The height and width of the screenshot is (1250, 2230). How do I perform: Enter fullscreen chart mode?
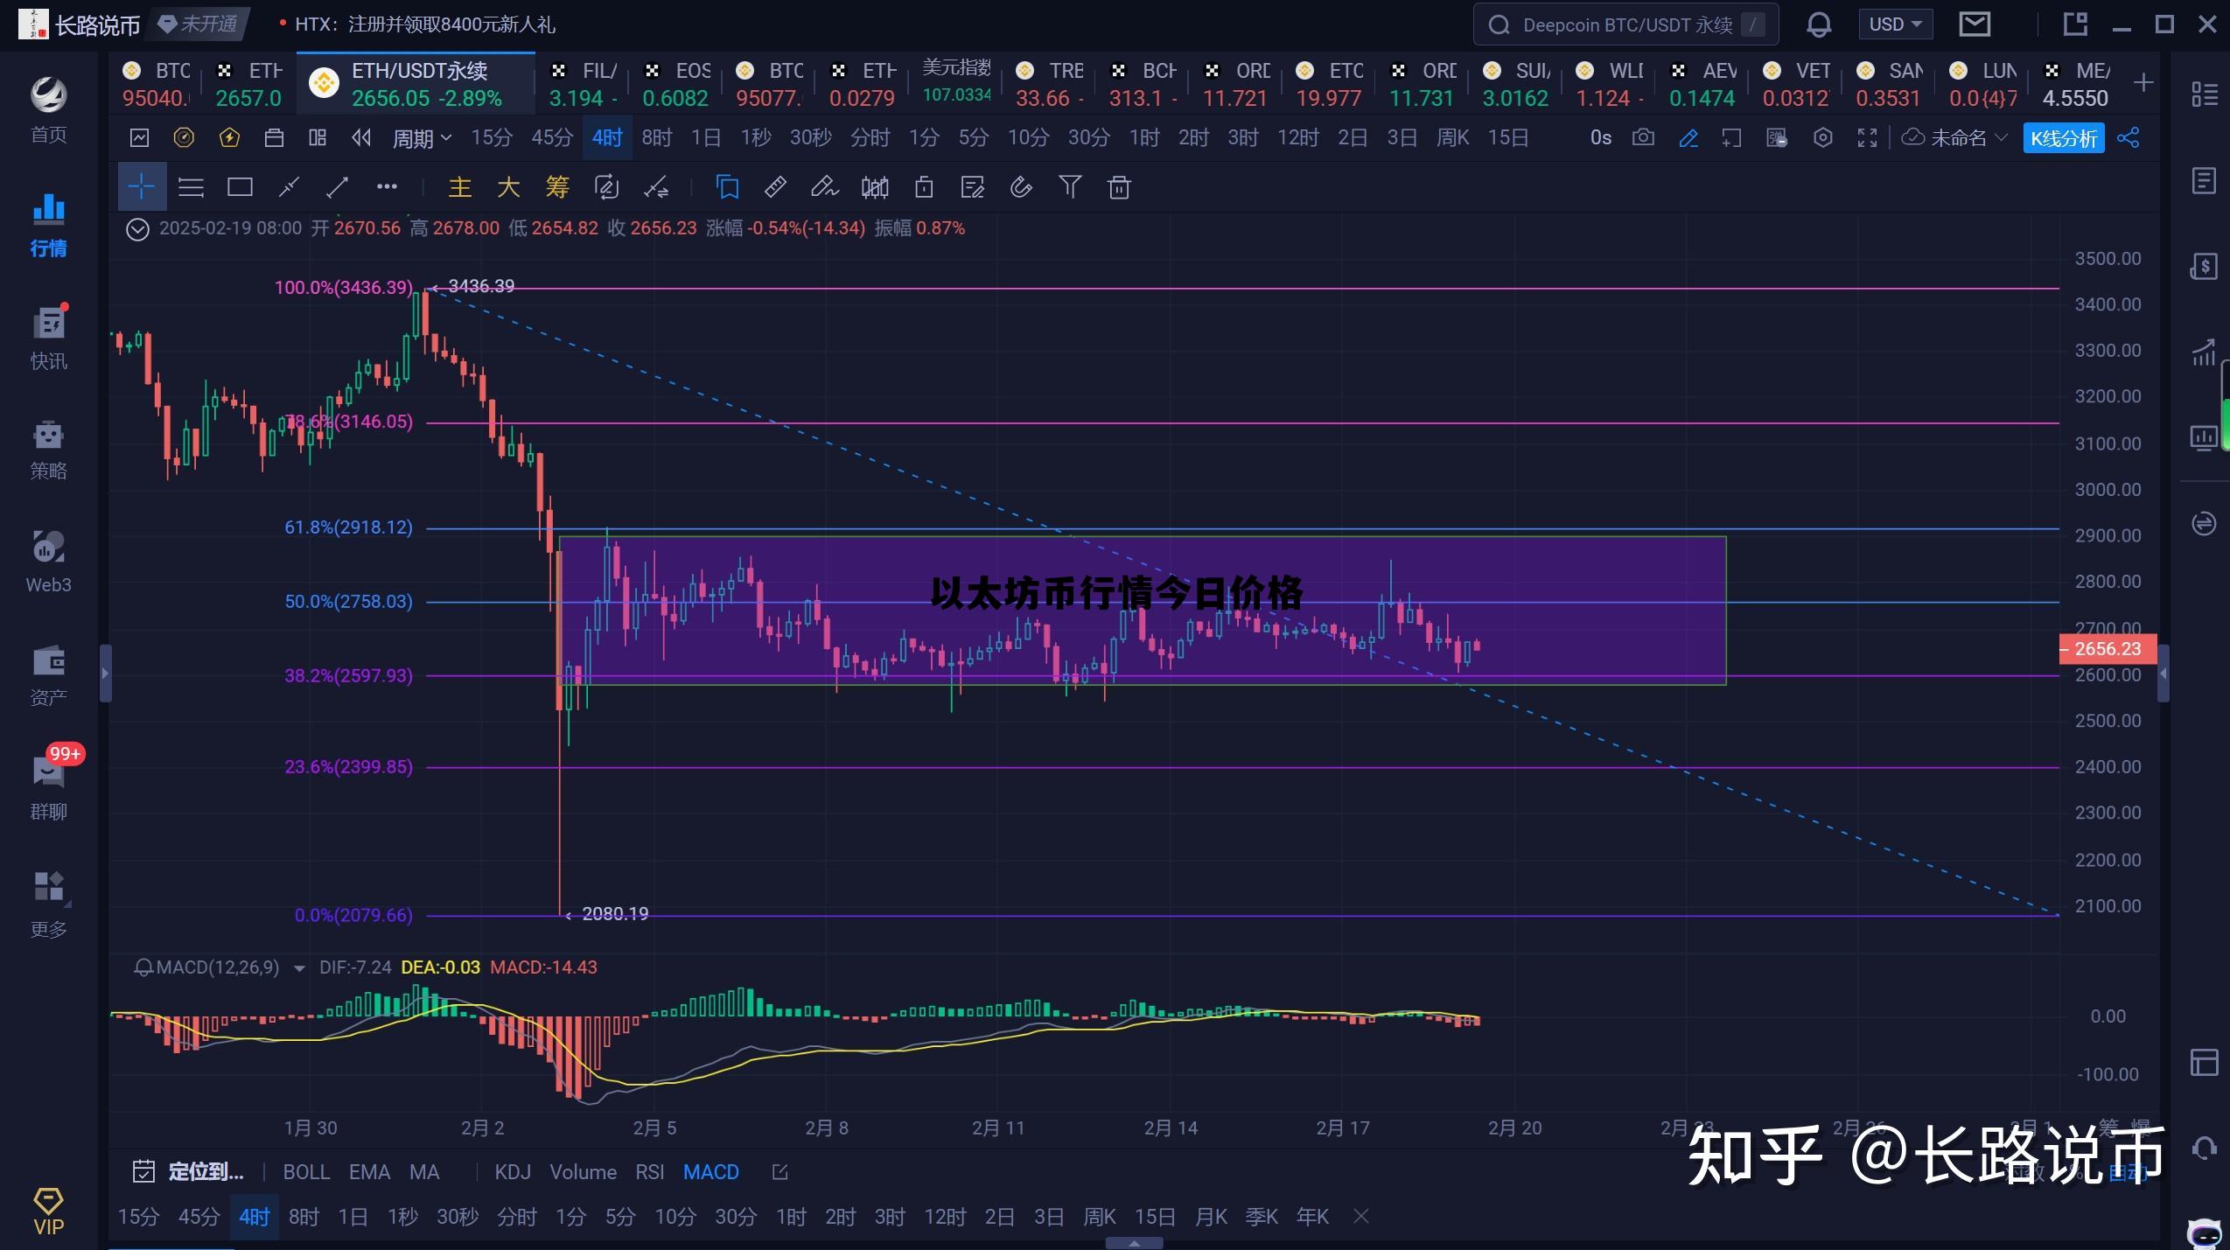coord(1868,137)
